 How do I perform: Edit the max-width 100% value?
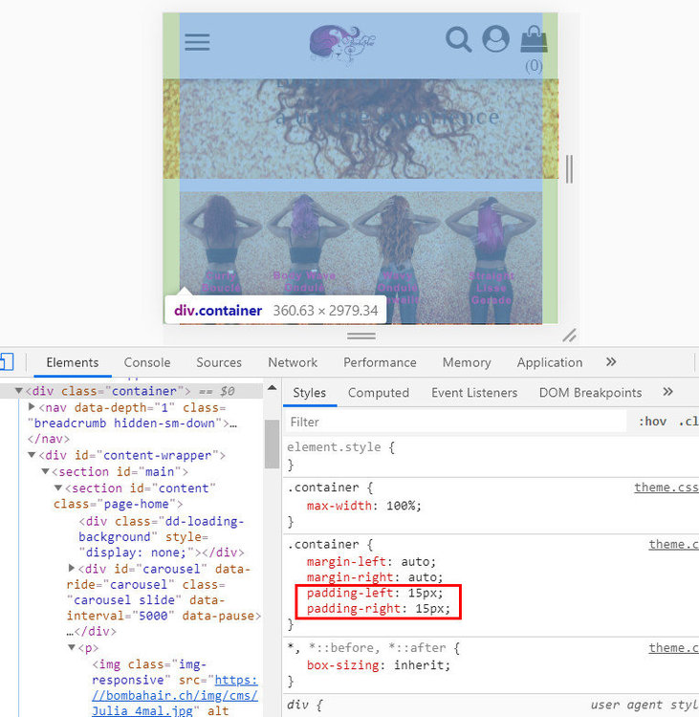pos(401,506)
